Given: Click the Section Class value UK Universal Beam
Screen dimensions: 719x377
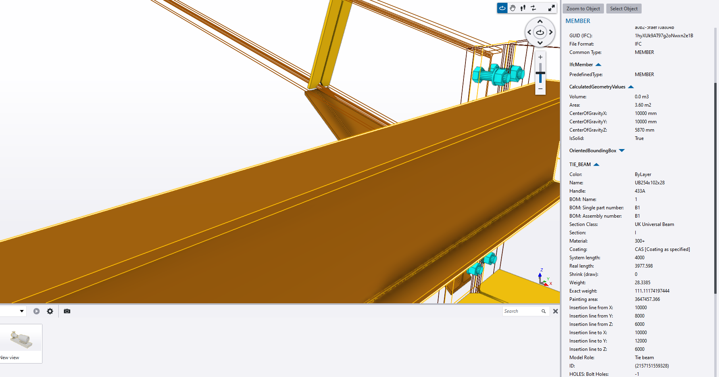Looking at the screenshot, I should pos(654,224).
